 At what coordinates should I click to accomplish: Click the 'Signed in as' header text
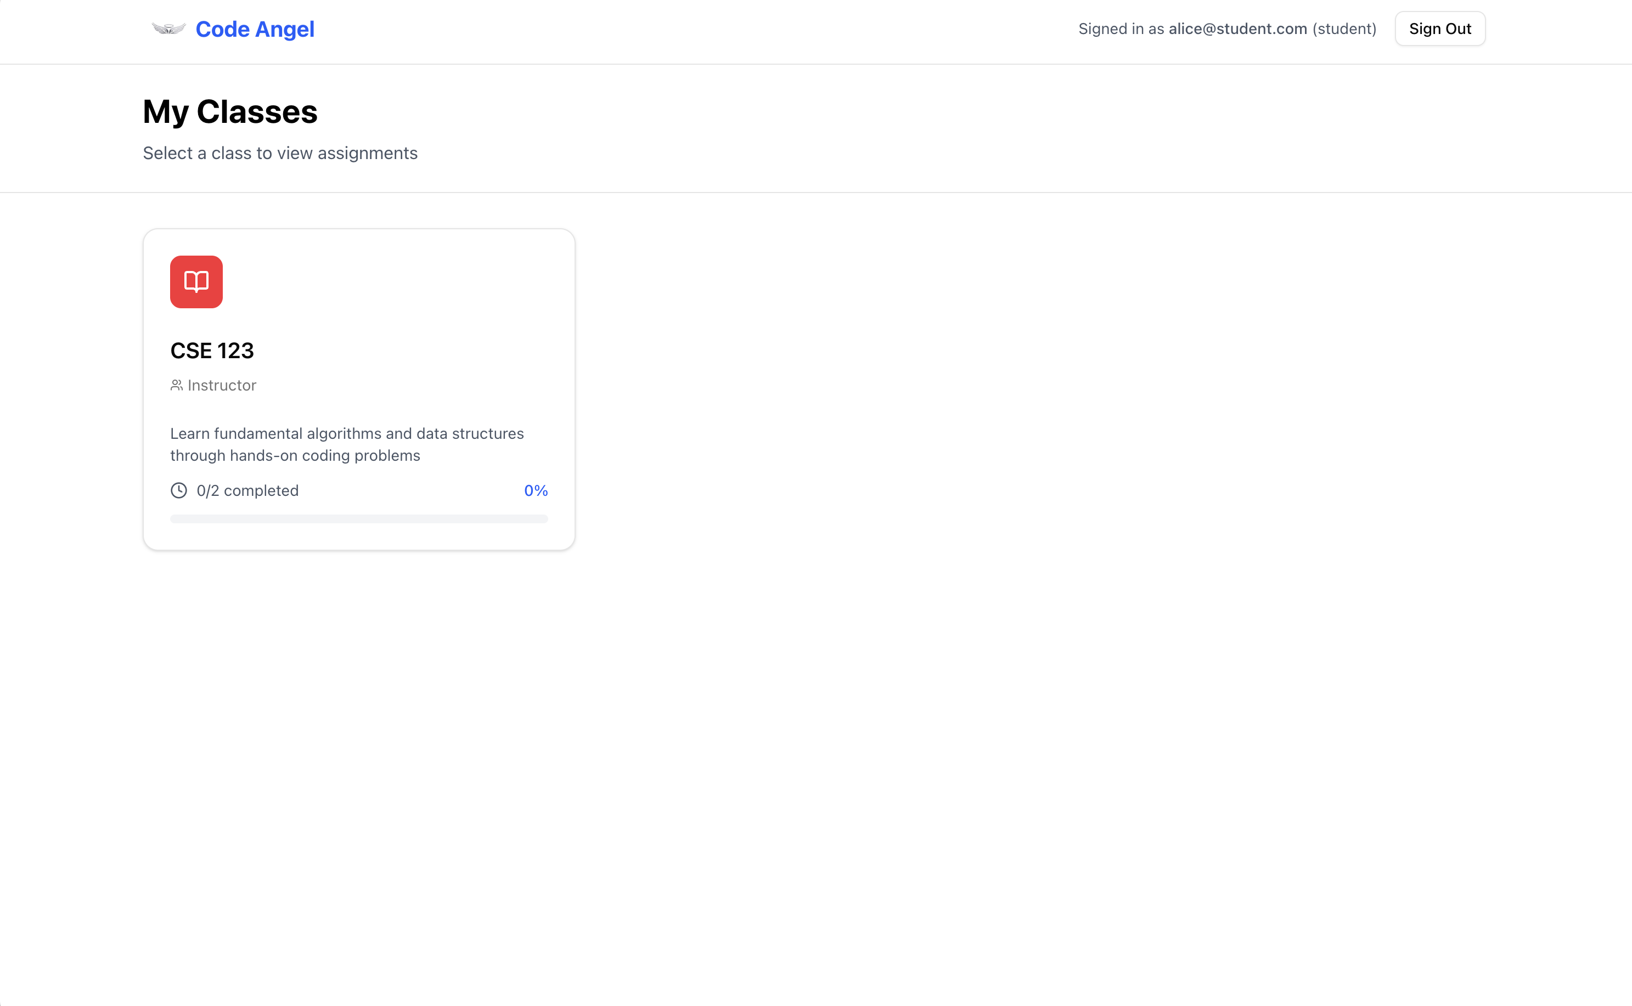pos(1121,29)
